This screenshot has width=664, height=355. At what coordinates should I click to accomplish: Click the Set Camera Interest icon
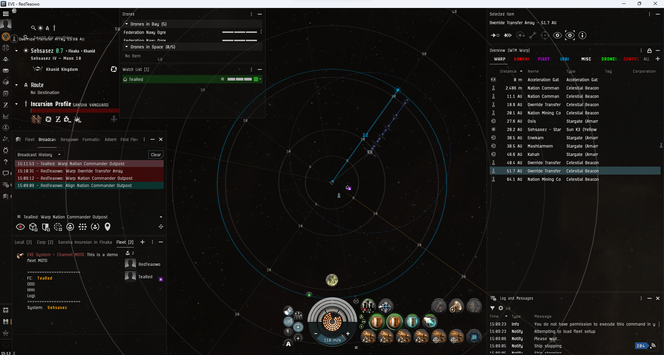[x=570, y=35]
